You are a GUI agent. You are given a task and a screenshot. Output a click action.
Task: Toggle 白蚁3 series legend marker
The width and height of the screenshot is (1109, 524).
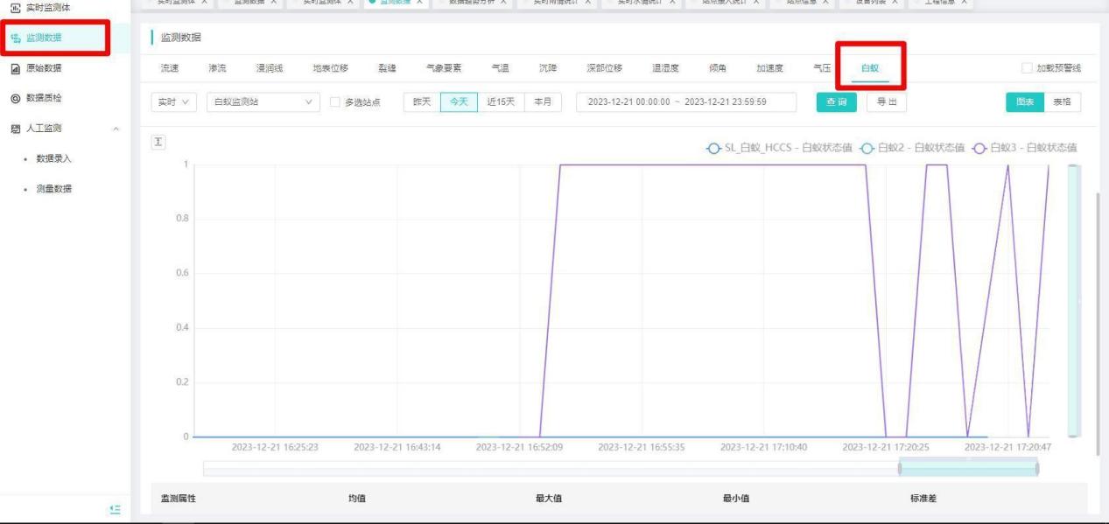[979, 147]
